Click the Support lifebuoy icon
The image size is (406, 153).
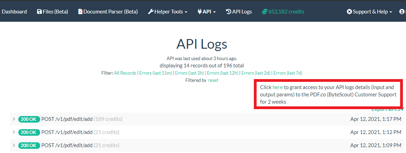[x=350, y=12]
